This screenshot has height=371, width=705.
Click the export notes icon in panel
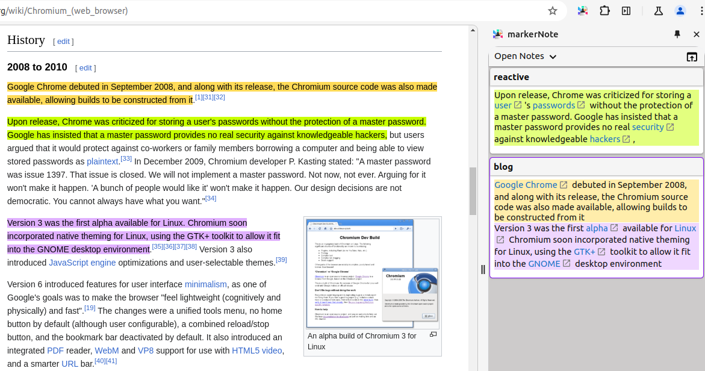click(692, 57)
